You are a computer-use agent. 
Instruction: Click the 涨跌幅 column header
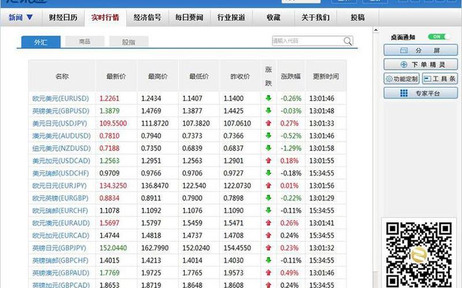click(x=291, y=77)
